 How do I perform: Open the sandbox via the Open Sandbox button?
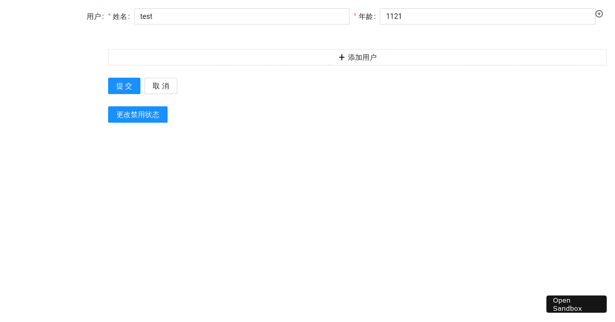(576, 304)
